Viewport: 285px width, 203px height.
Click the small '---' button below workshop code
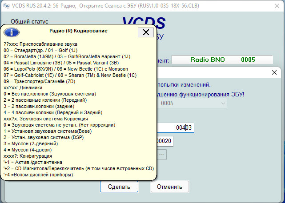click(x=161, y=155)
